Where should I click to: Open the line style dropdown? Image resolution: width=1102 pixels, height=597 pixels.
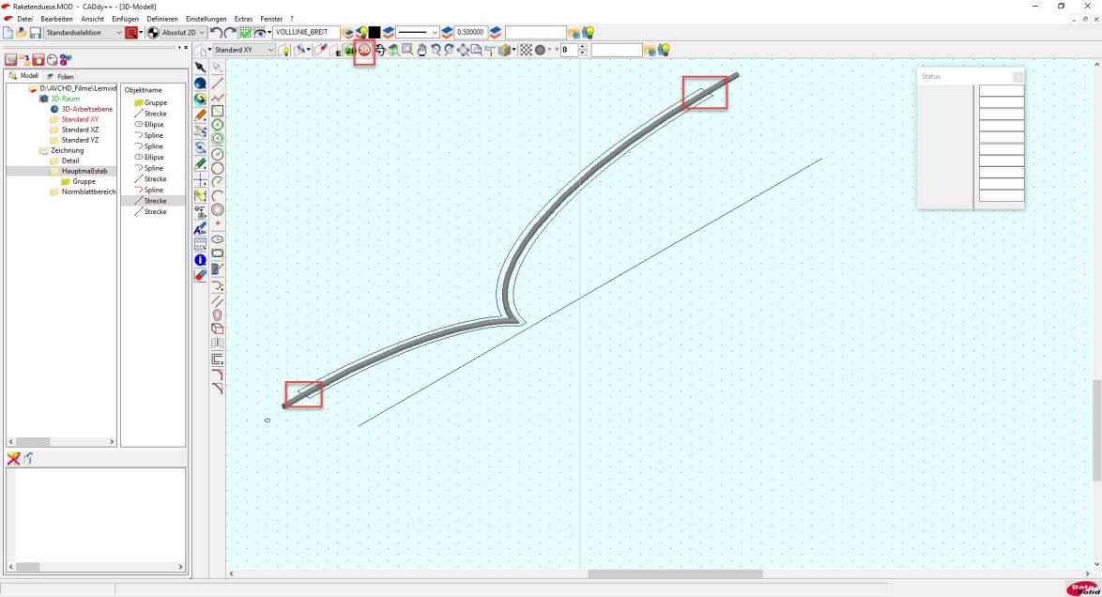418,32
